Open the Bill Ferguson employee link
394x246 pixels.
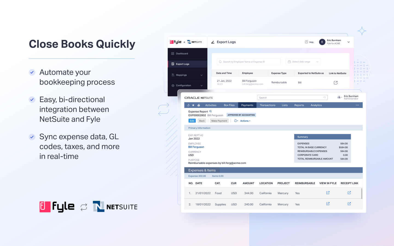click(x=196, y=147)
